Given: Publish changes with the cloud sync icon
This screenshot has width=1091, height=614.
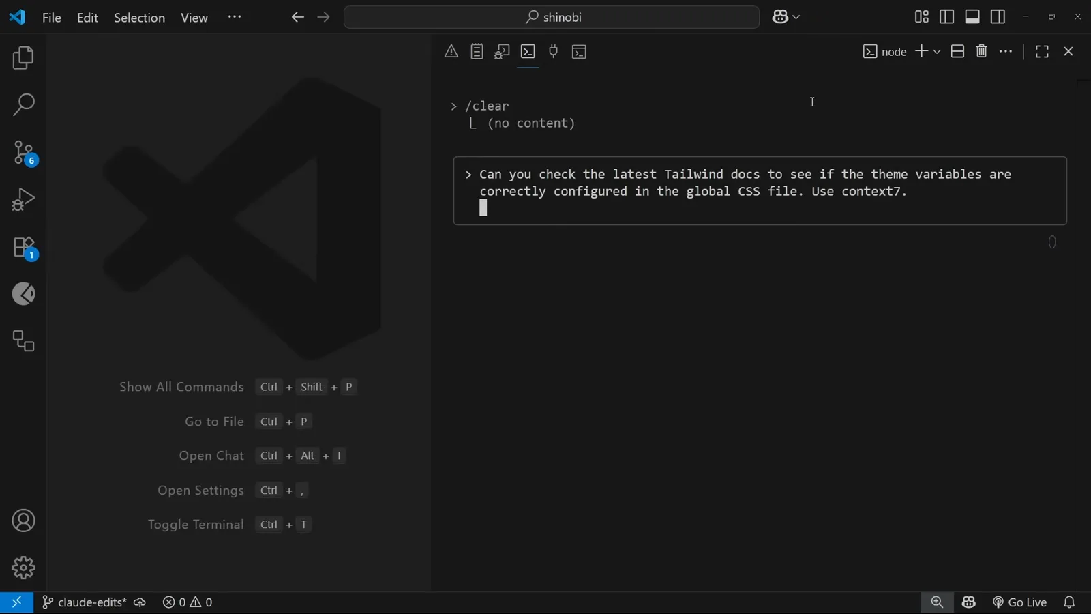Looking at the screenshot, I should [140, 603].
